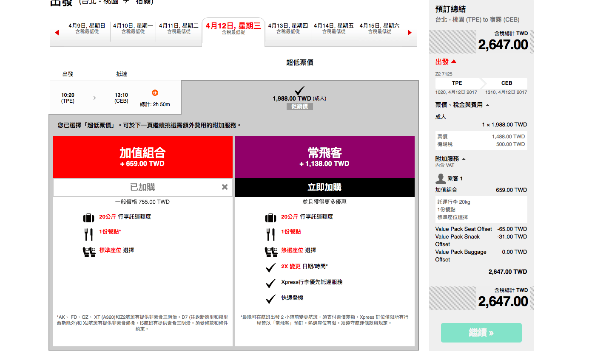Click meal fork-knife icon under 常飛客
Image resolution: width=589 pixels, height=351 pixels.
point(270,234)
